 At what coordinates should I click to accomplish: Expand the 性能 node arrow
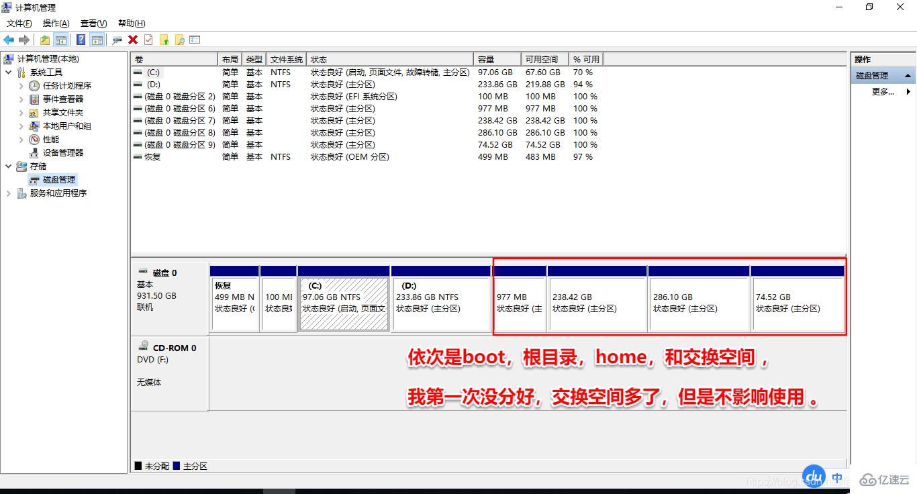coord(21,140)
